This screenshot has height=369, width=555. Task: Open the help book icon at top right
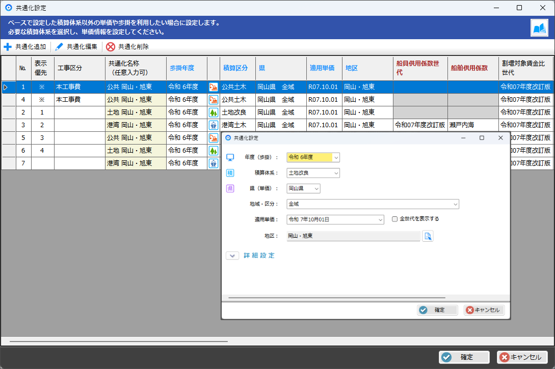pyautogui.click(x=539, y=29)
